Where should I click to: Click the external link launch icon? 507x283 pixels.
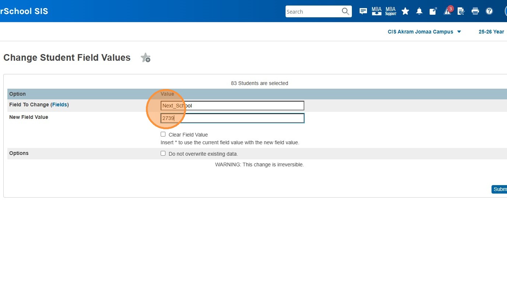click(433, 11)
